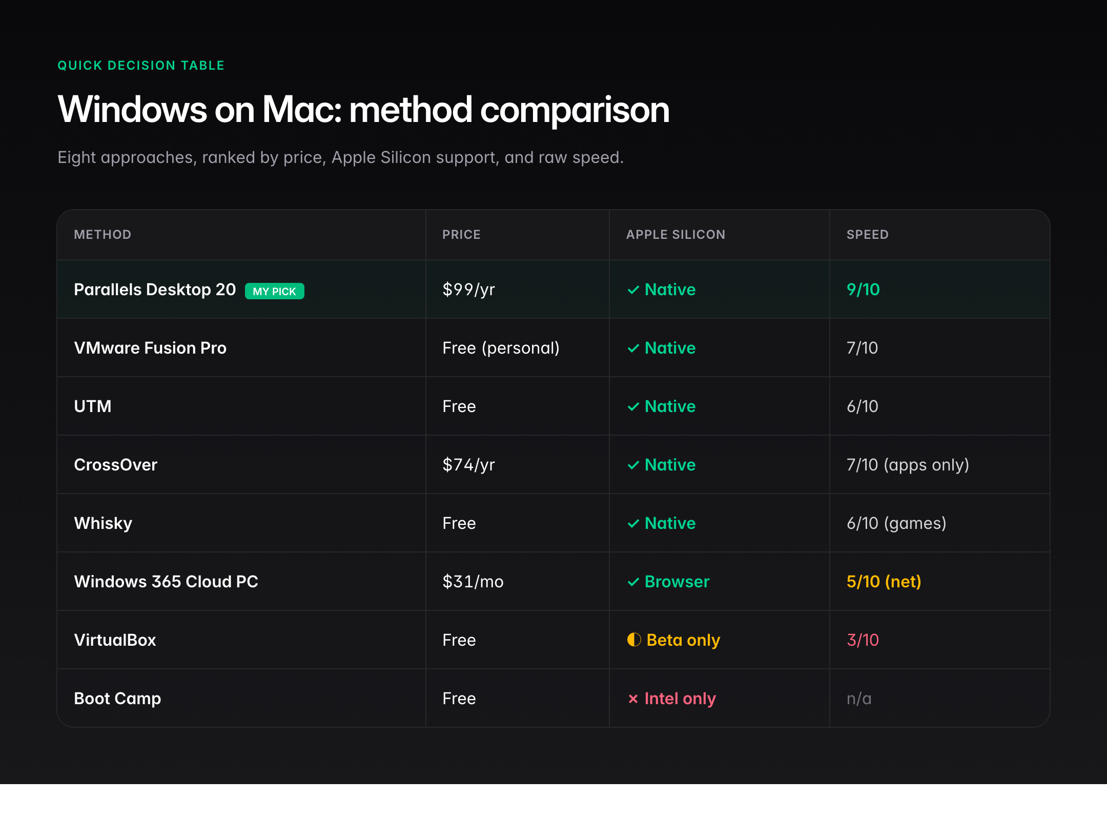Viewport: 1107px width, 820px height.
Task: Select the Free price in Whisky row
Action: click(459, 523)
